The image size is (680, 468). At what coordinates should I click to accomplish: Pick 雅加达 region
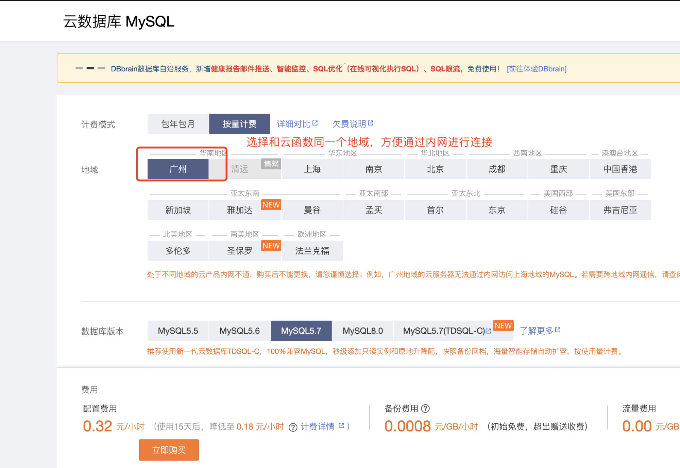(245, 210)
